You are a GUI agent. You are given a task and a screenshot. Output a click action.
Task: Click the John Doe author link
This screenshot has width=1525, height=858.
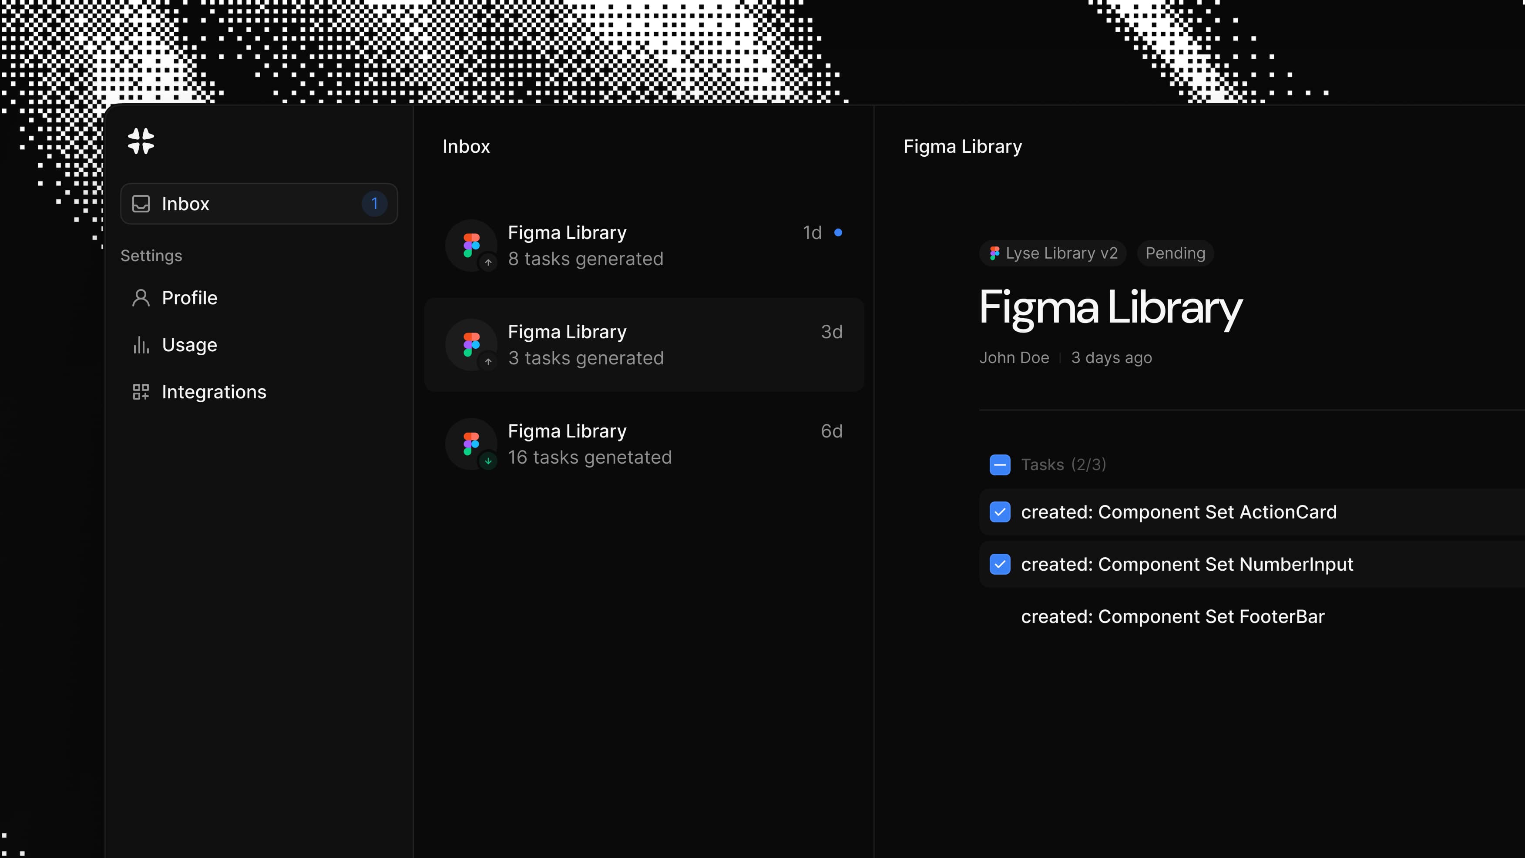[x=1014, y=358]
